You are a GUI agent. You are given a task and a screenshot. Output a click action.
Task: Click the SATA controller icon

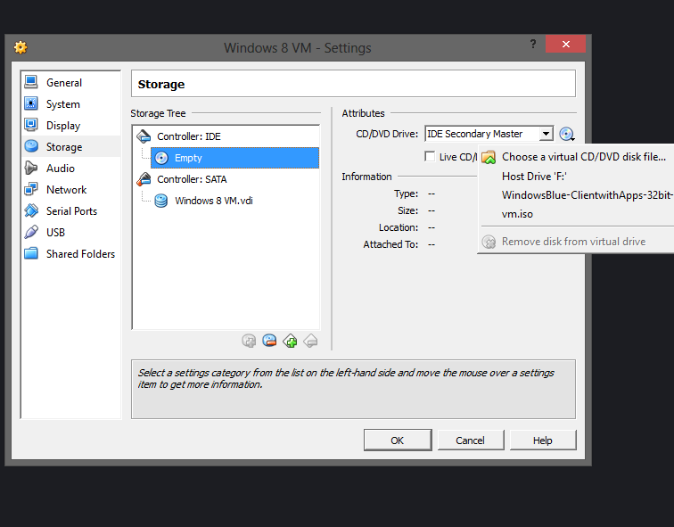[144, 179]
